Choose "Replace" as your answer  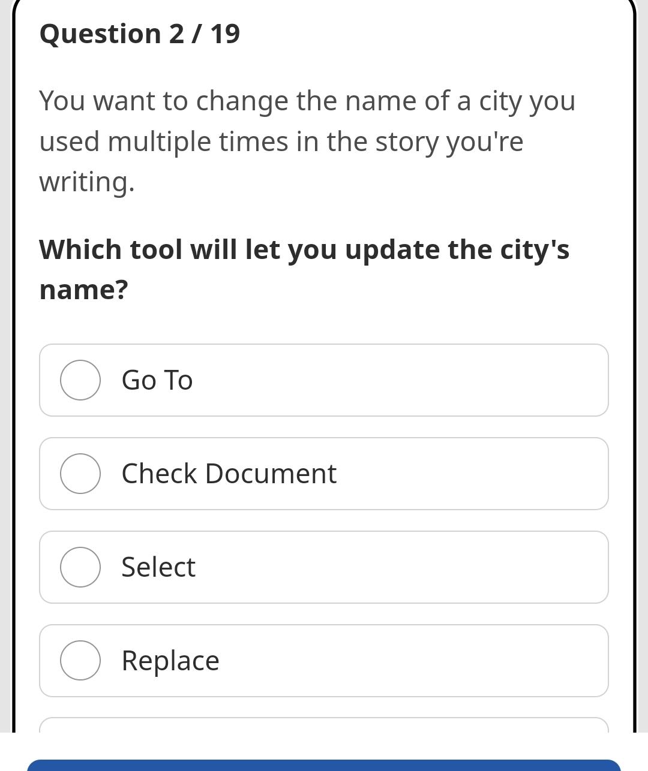tap(324, 661)
